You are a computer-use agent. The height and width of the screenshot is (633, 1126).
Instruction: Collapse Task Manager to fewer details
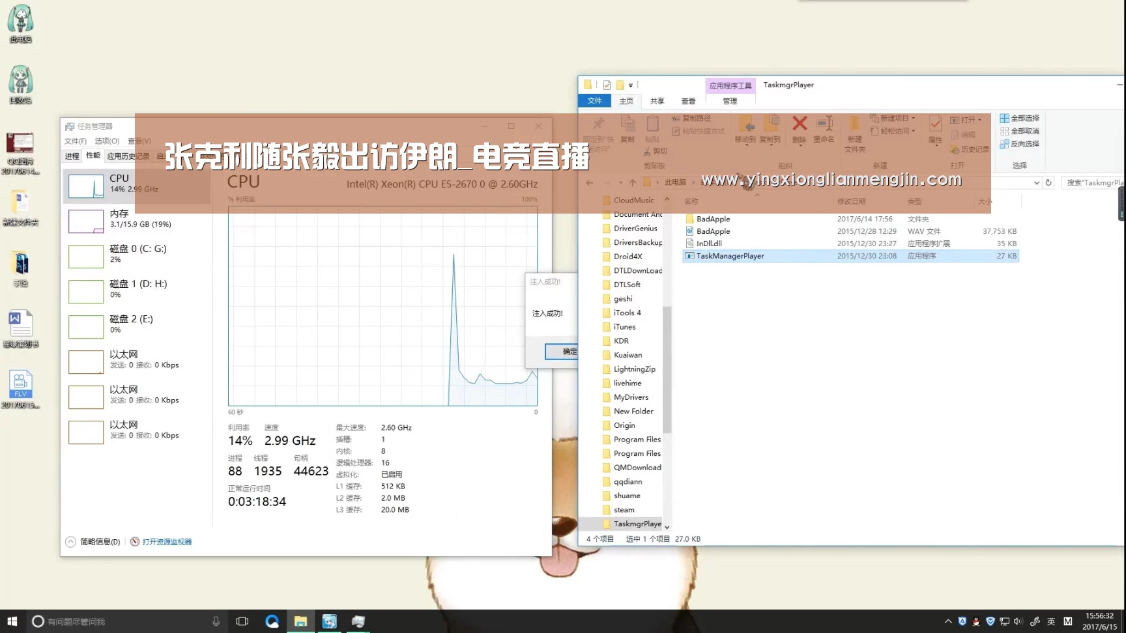pos(93,542)
